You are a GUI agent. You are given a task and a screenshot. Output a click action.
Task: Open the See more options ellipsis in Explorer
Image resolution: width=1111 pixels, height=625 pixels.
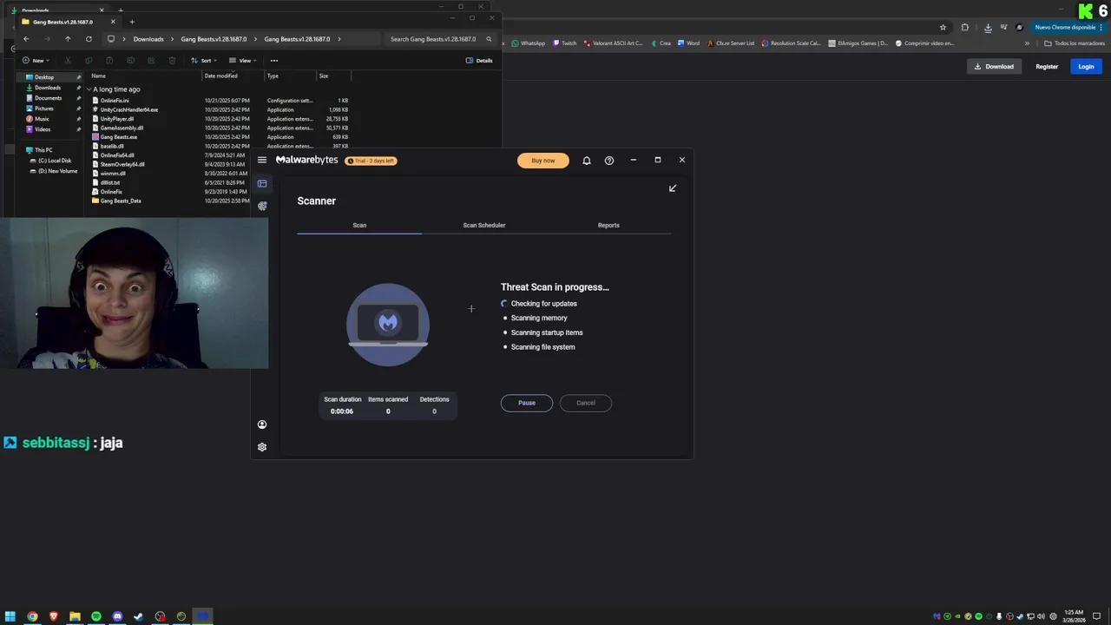pyautogui.click(x=274, y=61)
